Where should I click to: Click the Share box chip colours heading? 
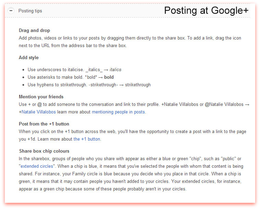pos(44,151)
